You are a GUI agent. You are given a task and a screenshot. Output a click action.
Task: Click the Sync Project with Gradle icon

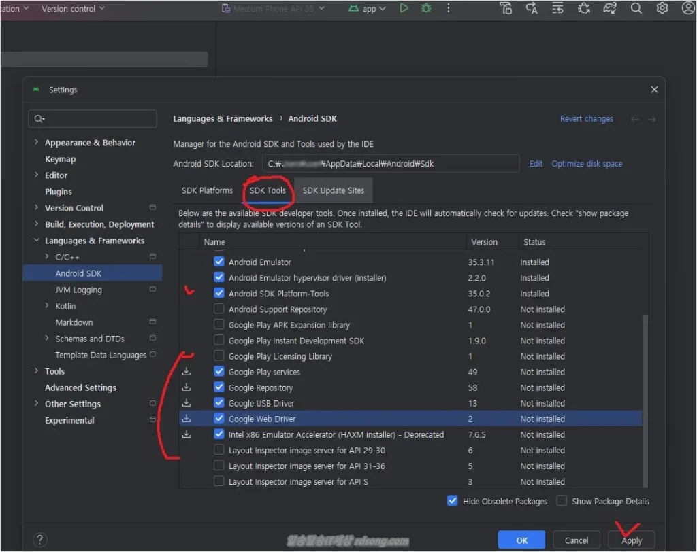click(610, 8)
